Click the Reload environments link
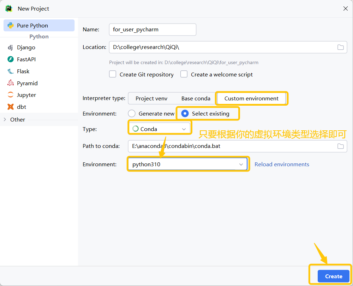This screenshot has height=286, width=353. [282, 164]
